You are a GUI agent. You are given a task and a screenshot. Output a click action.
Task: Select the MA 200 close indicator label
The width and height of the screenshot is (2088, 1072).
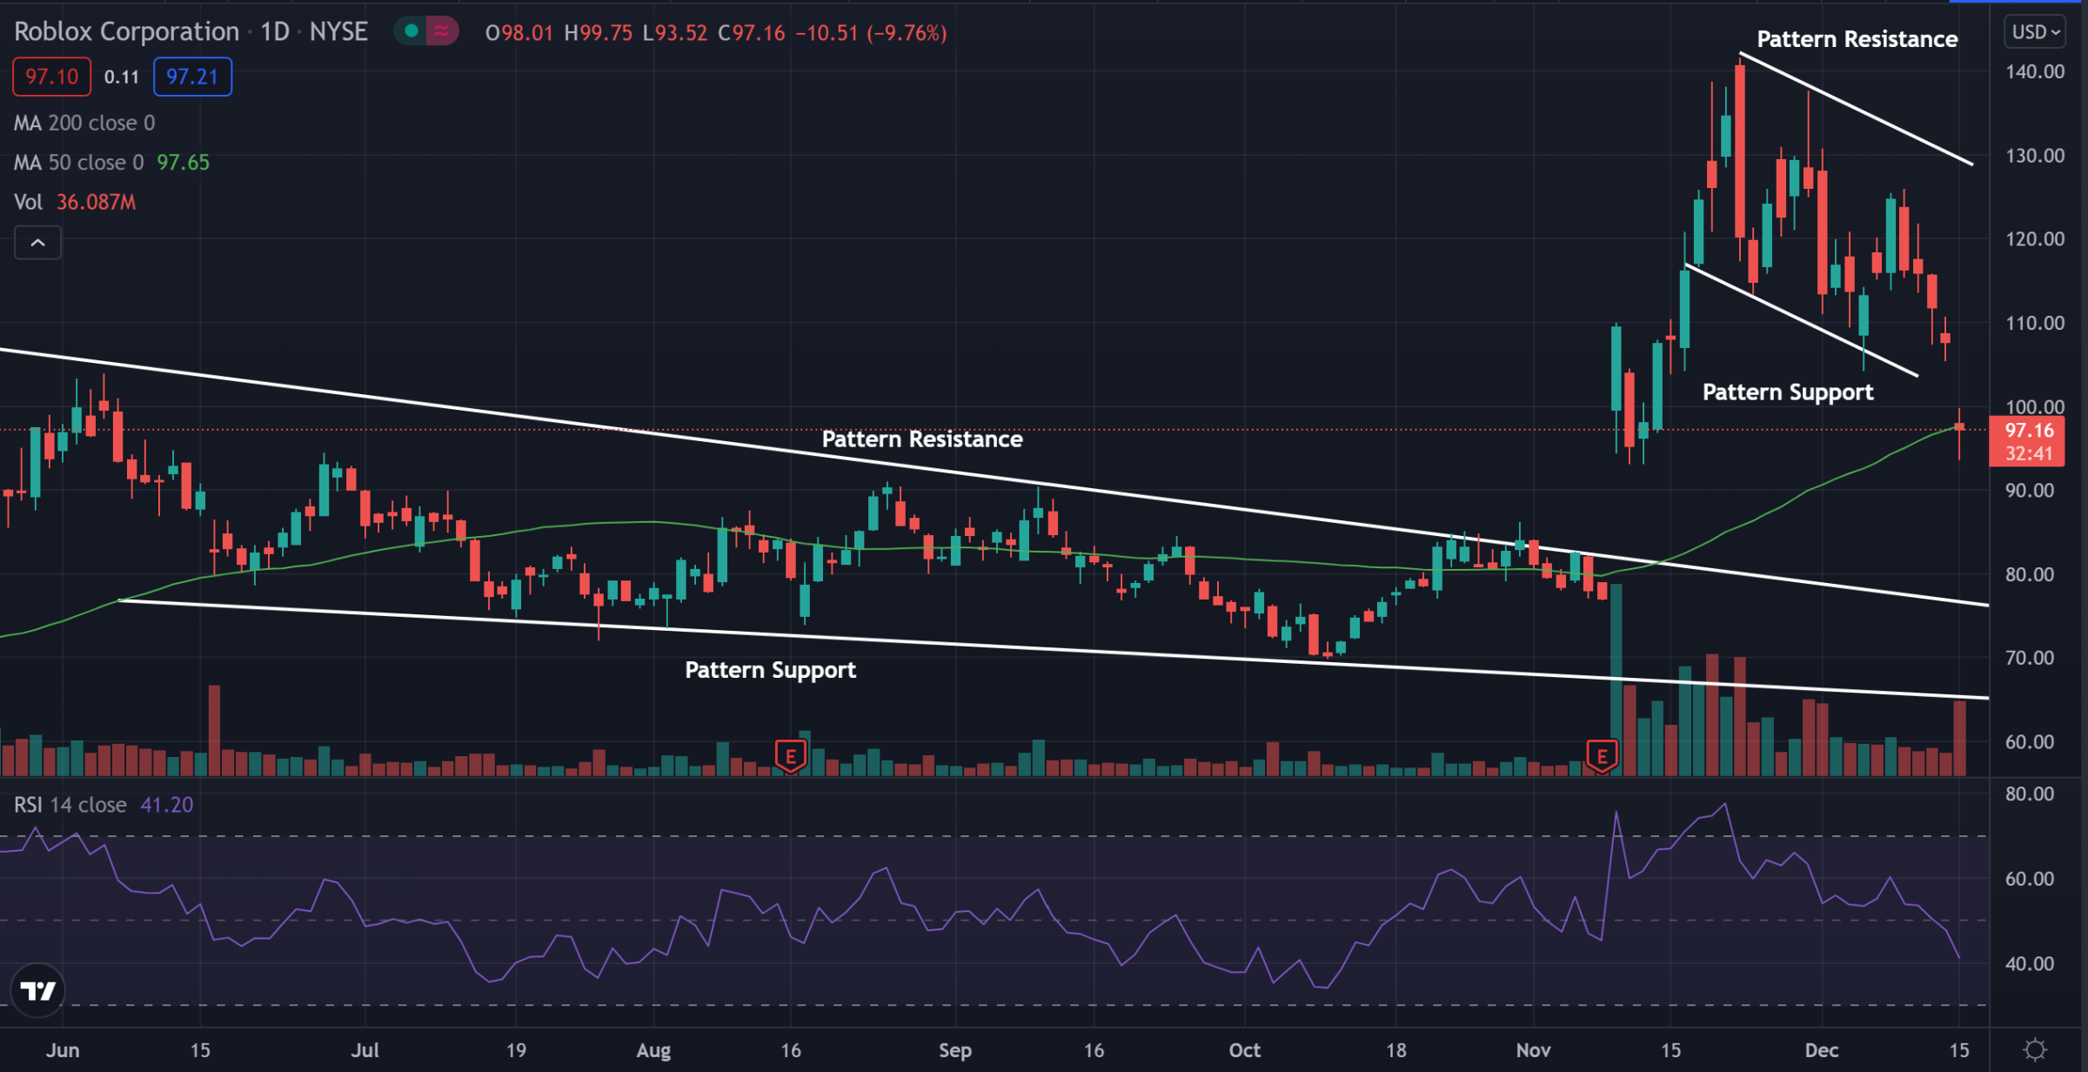pyautogui.click(x=84, y=123)
